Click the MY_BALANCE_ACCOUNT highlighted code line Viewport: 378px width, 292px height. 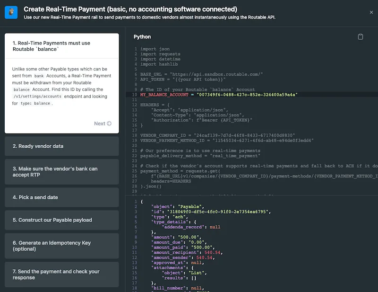click(x=219, y=95)
